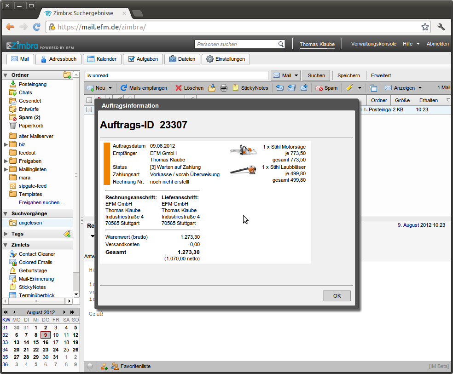Switch to the Adressbuch tab
This screenshot has height=374, width=453.
(x=58, y=59)
